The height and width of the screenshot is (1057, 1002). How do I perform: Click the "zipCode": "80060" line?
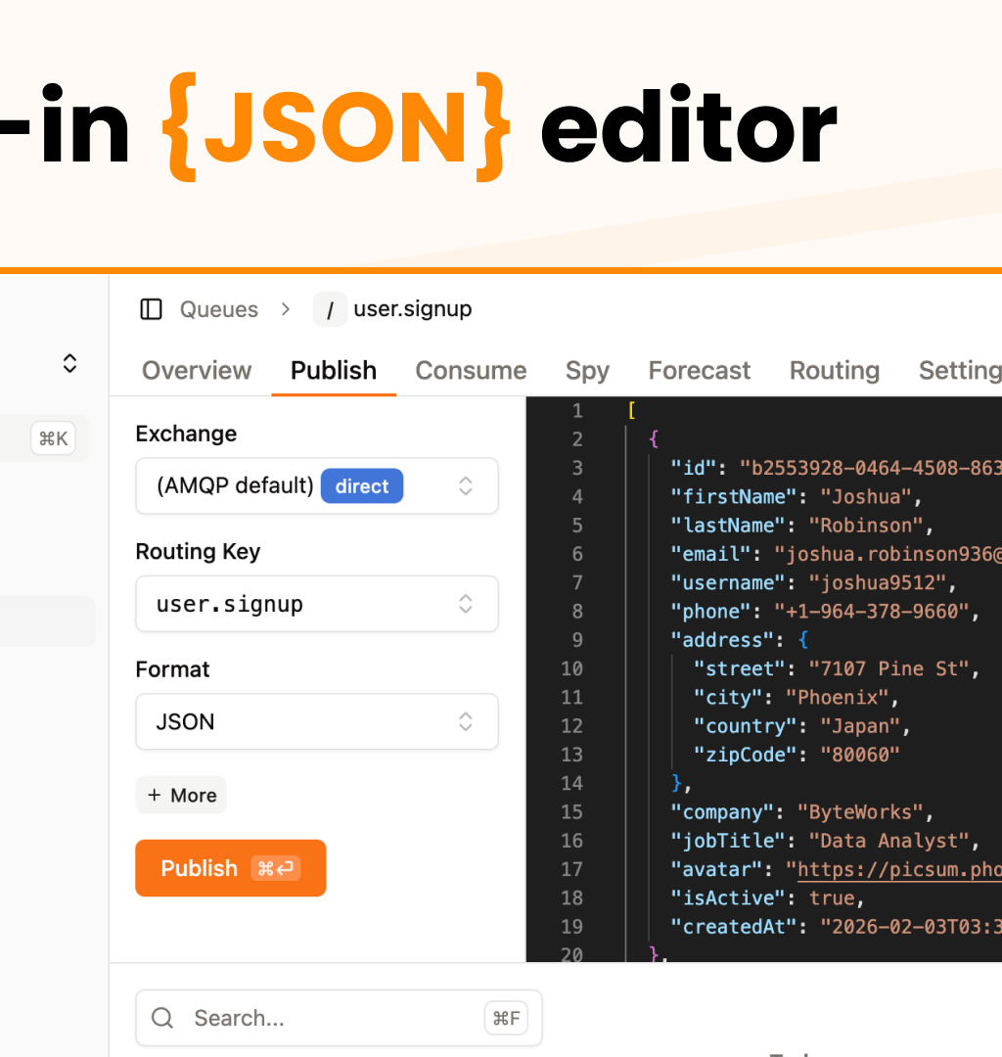click(797, 755)
